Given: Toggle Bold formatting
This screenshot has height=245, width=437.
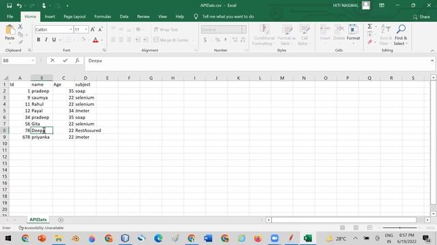Looking at the screenshot, I should click(38, 39).
